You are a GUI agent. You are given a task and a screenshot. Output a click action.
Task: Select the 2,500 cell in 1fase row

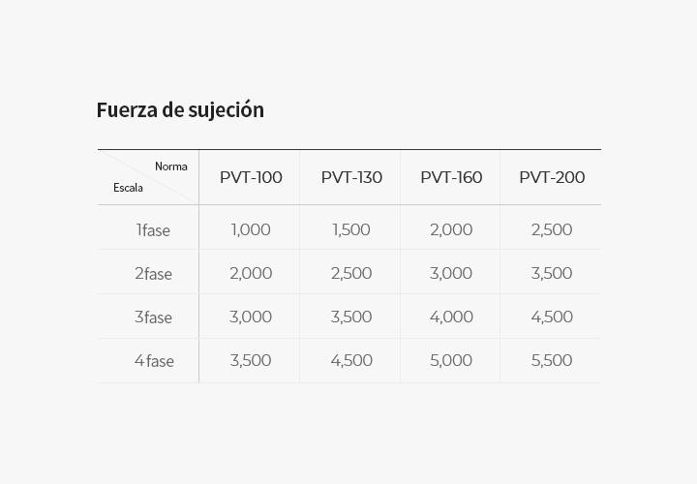552,229
